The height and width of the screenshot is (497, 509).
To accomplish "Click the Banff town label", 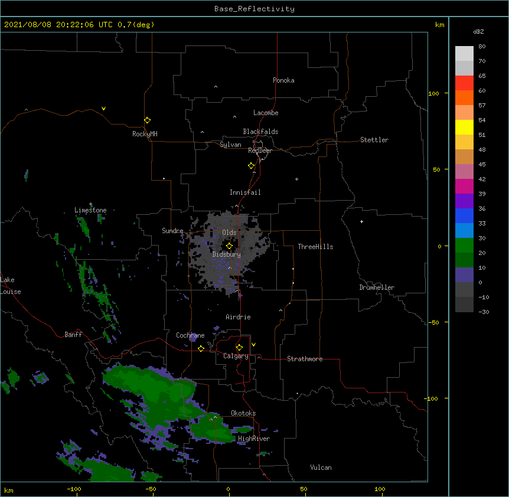I will 73,335.
